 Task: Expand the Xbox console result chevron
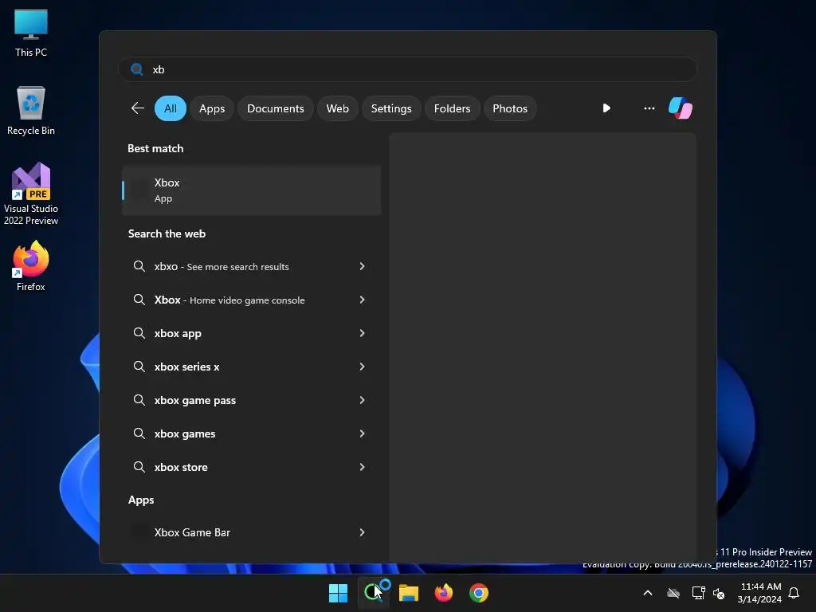tap(363, 300)
